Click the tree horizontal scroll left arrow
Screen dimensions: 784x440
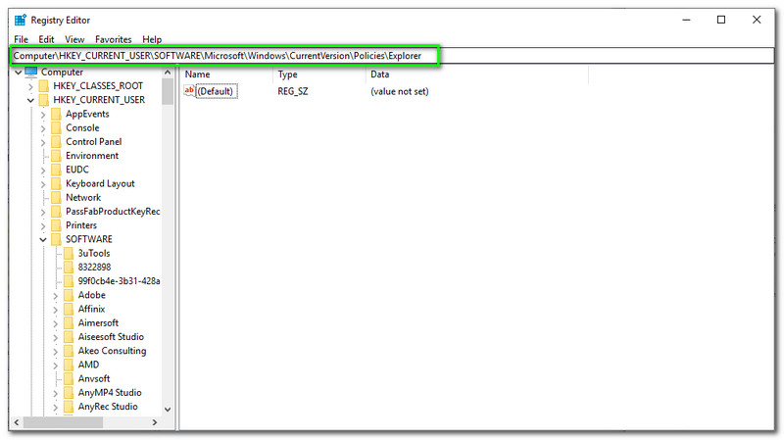coord(17,422)
